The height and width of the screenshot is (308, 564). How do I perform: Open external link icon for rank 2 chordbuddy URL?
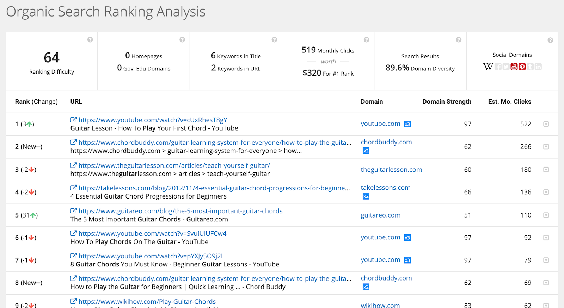click(73, 142)
